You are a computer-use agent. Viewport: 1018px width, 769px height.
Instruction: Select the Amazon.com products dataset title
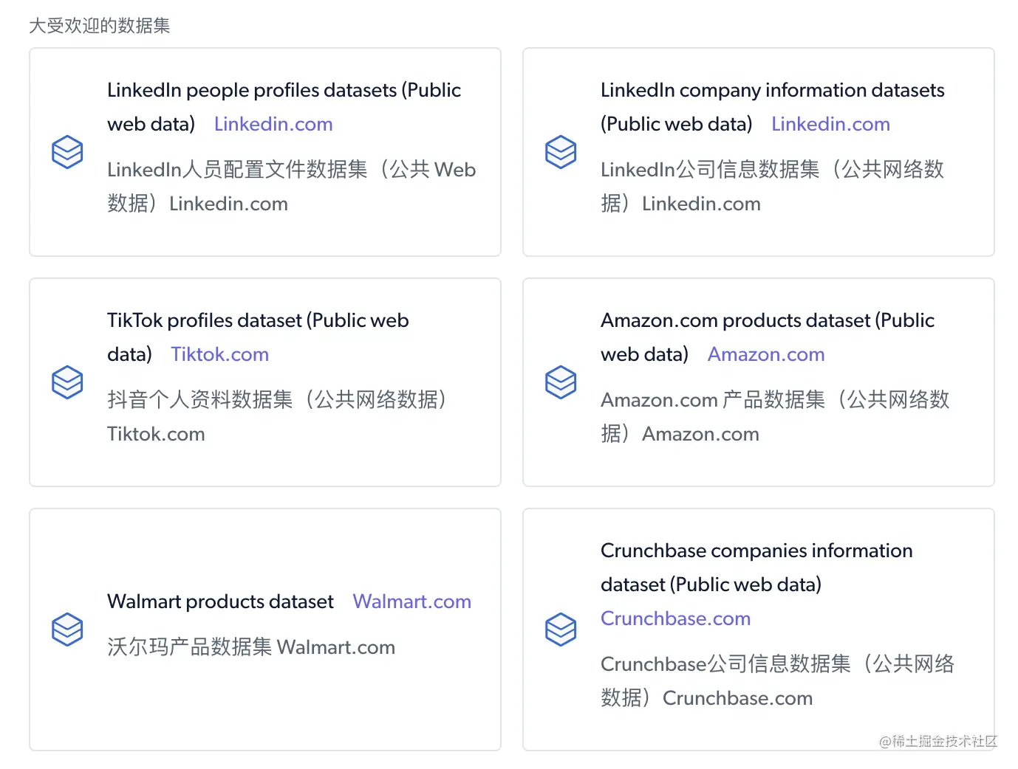click(768, 337)
